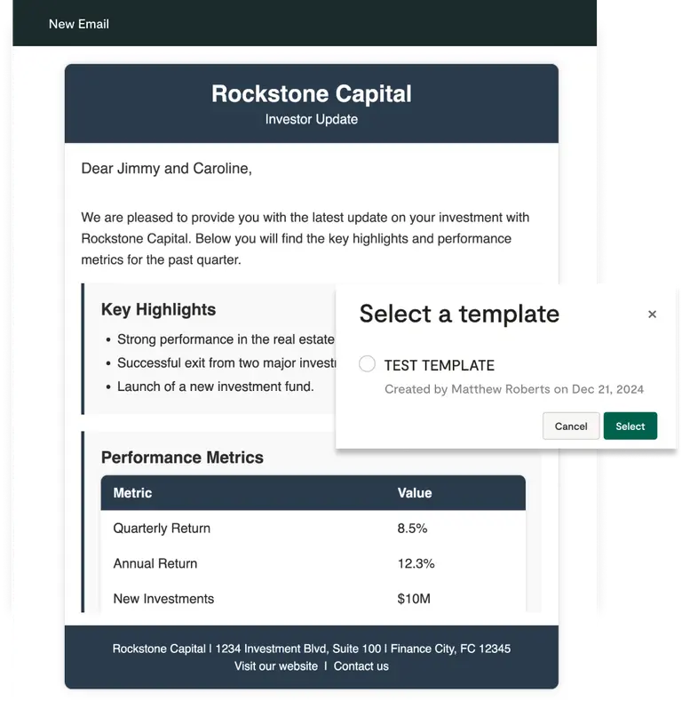
Task: Click the Performance Metrics heading
Action: tap(182, 458)
